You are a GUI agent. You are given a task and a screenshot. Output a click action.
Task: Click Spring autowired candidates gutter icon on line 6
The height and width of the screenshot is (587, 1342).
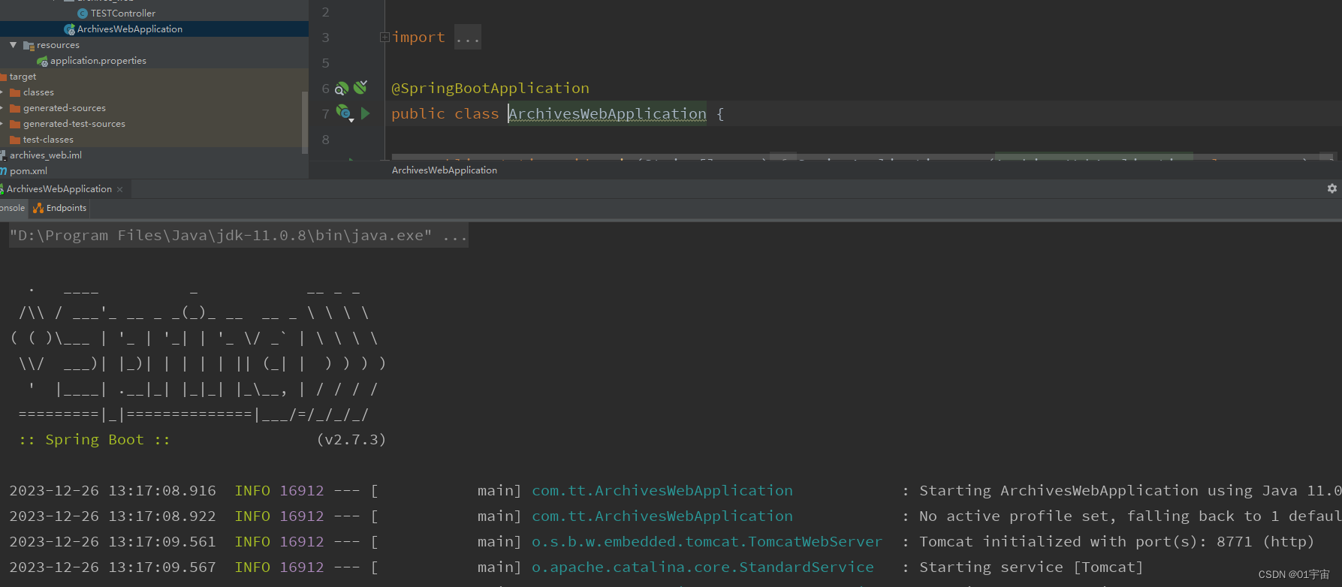(x=360, y=88)
